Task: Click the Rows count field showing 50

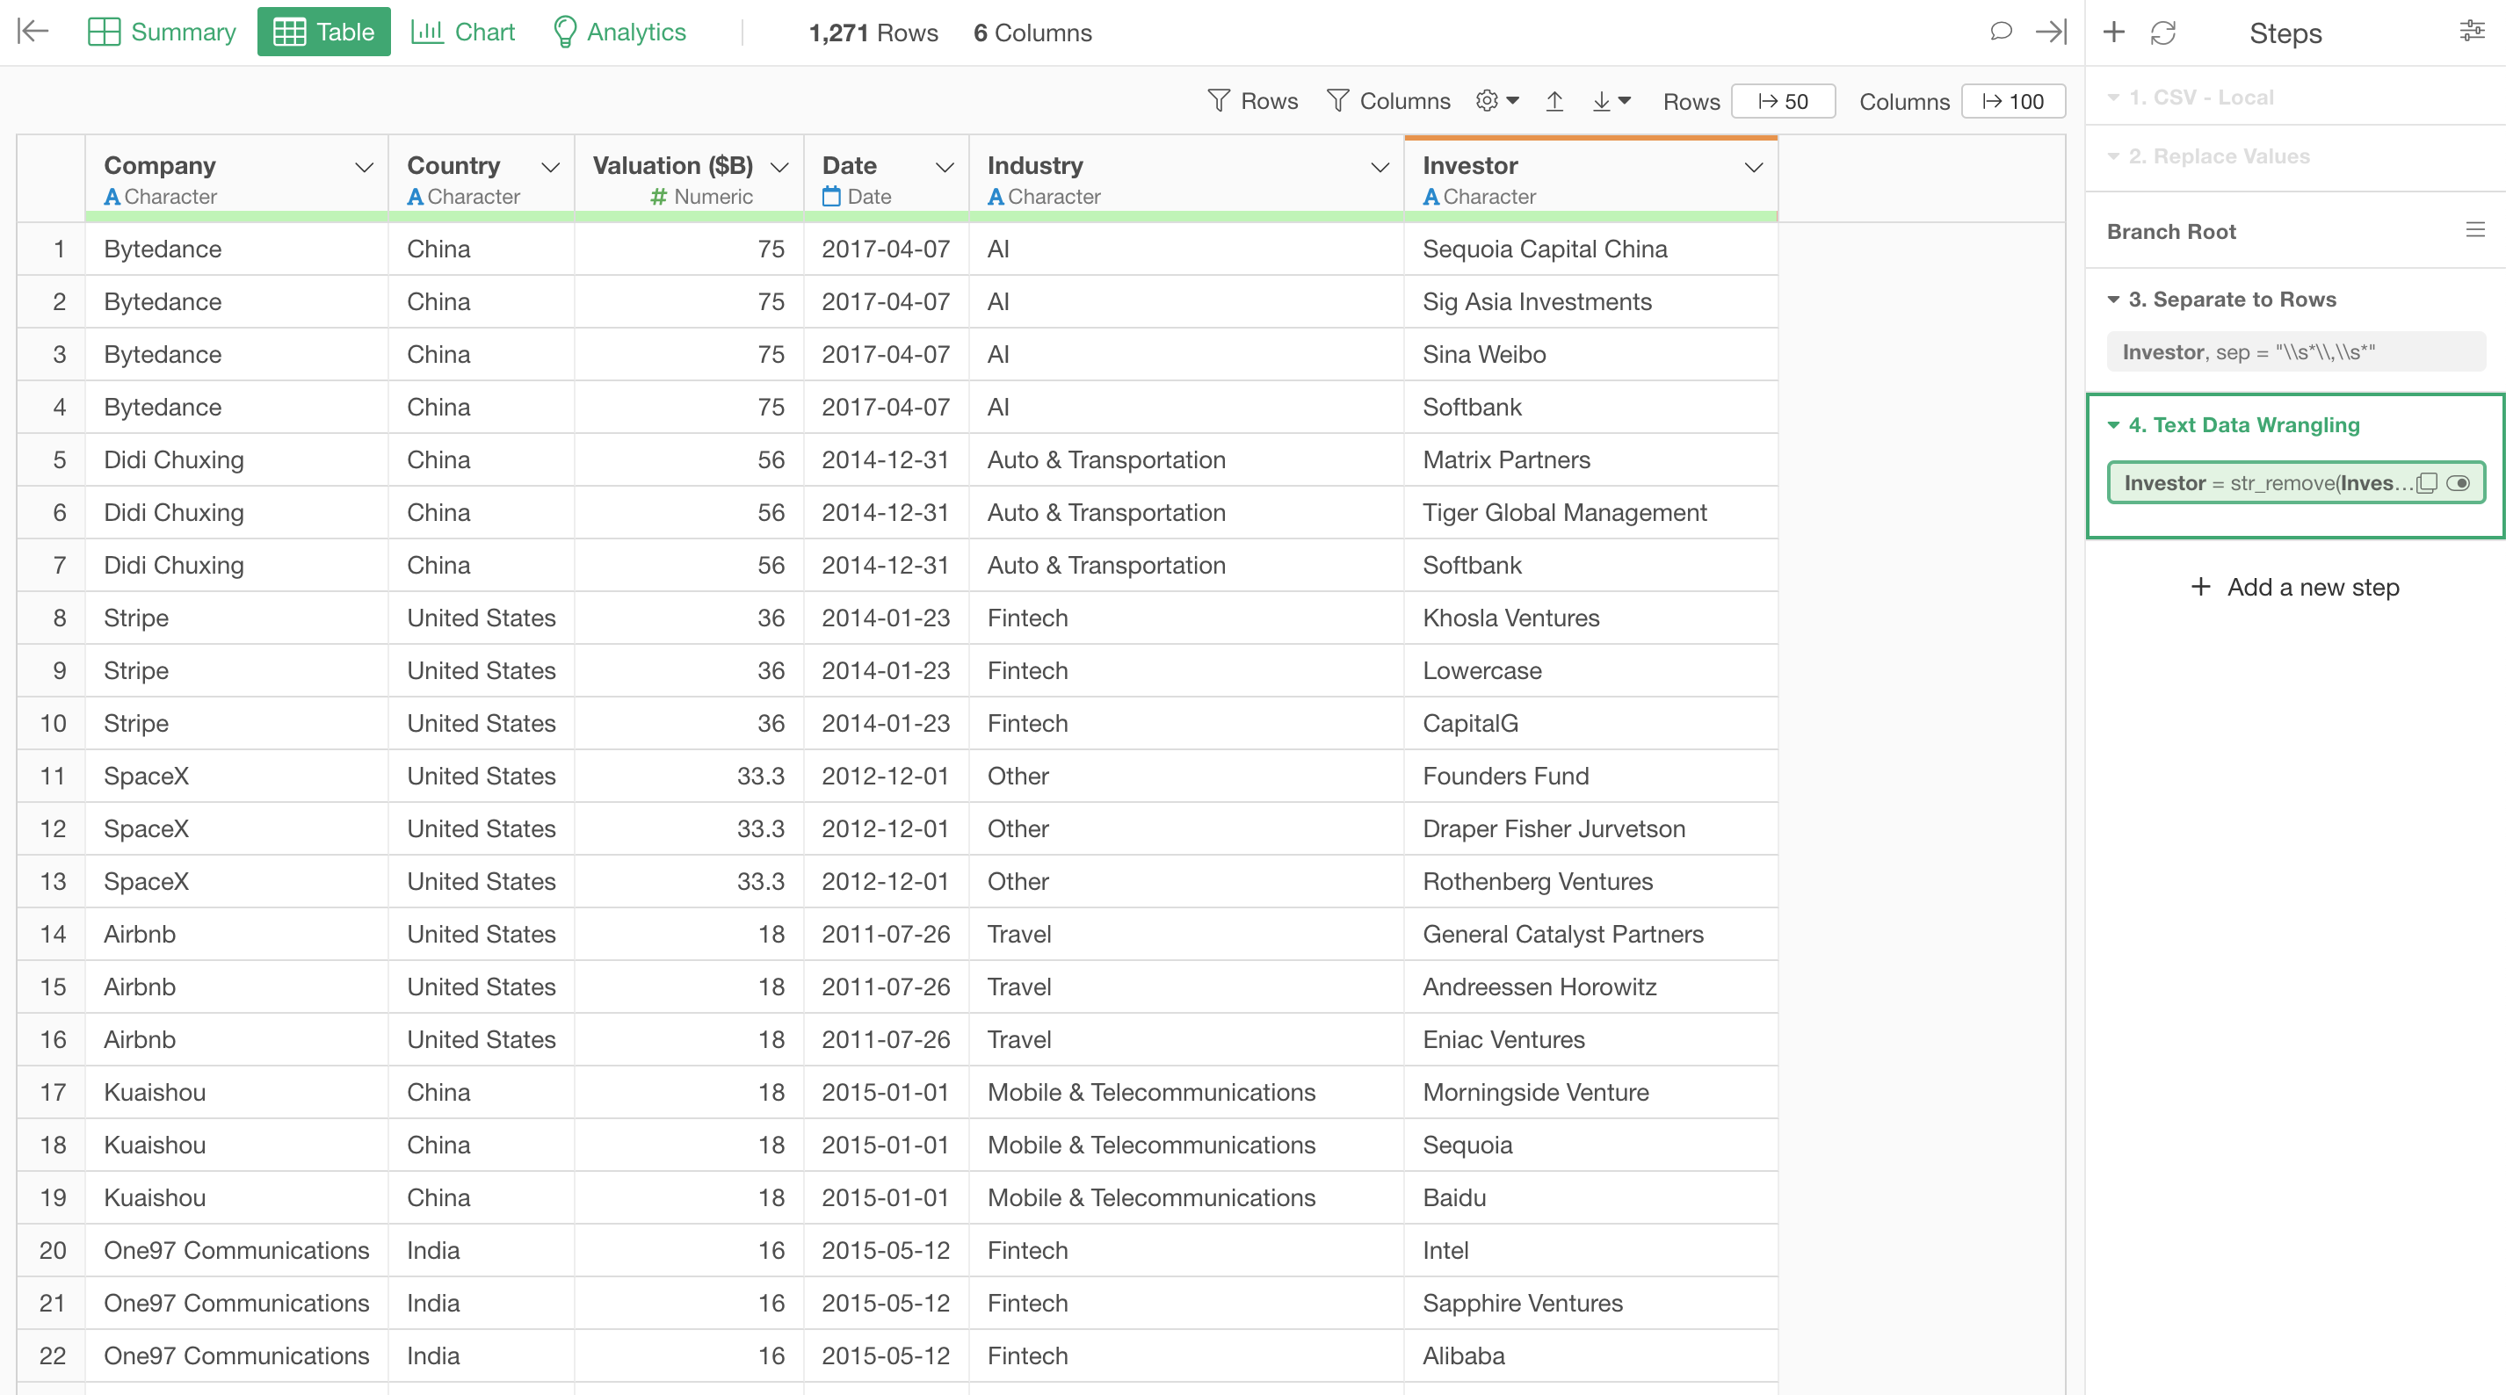Action: point(1783,101)
